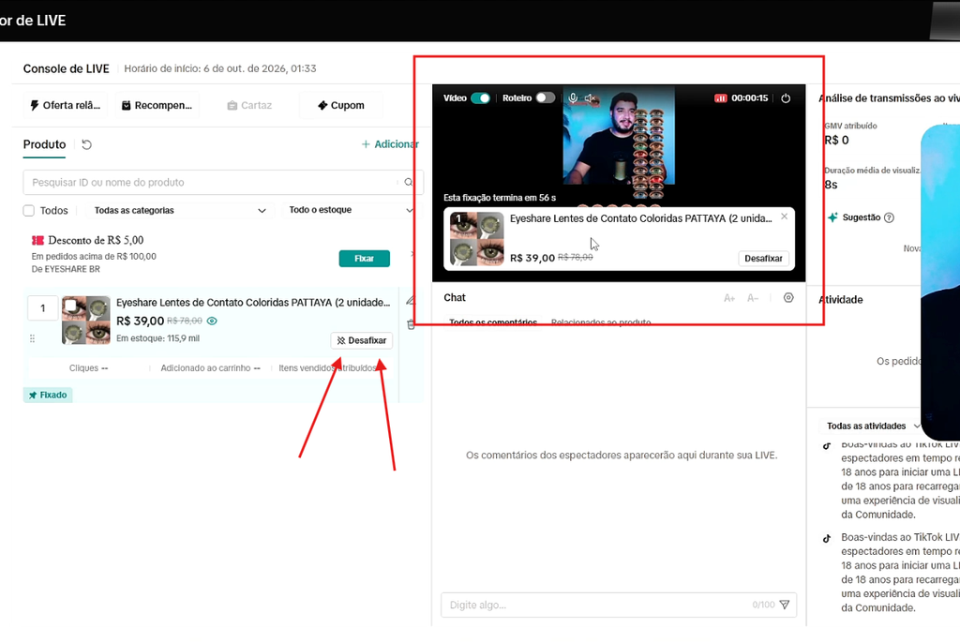Click the muted speaker icon

591,98
